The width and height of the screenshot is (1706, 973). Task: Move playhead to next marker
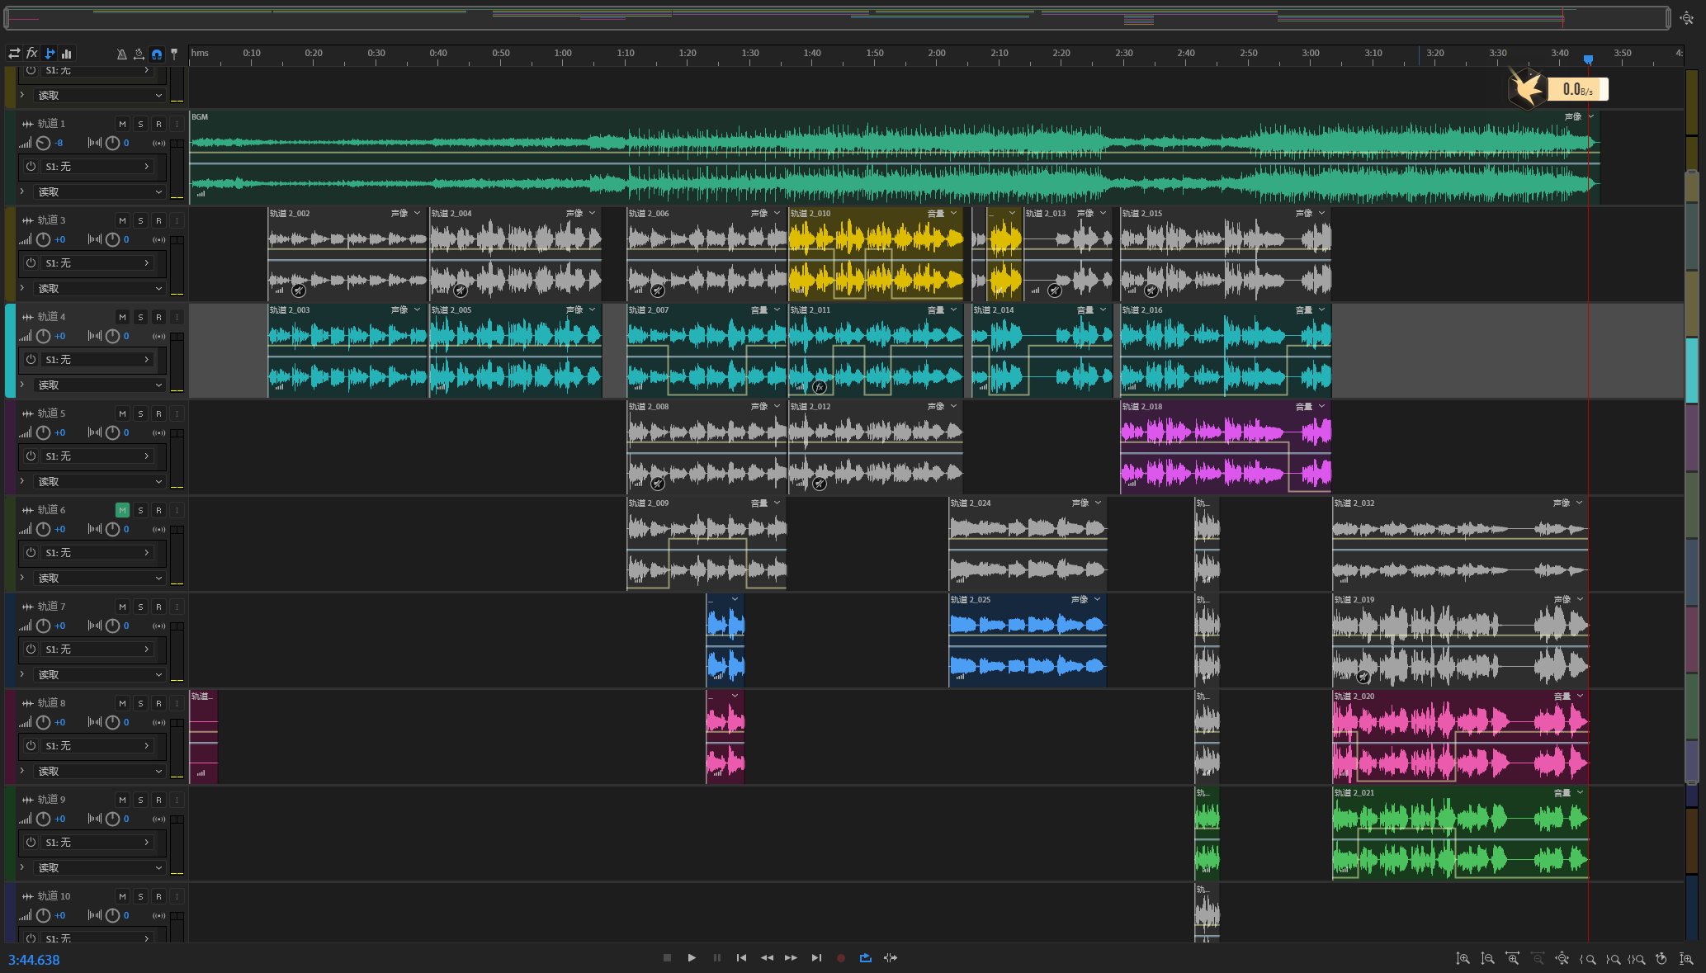tap(815, 958)
